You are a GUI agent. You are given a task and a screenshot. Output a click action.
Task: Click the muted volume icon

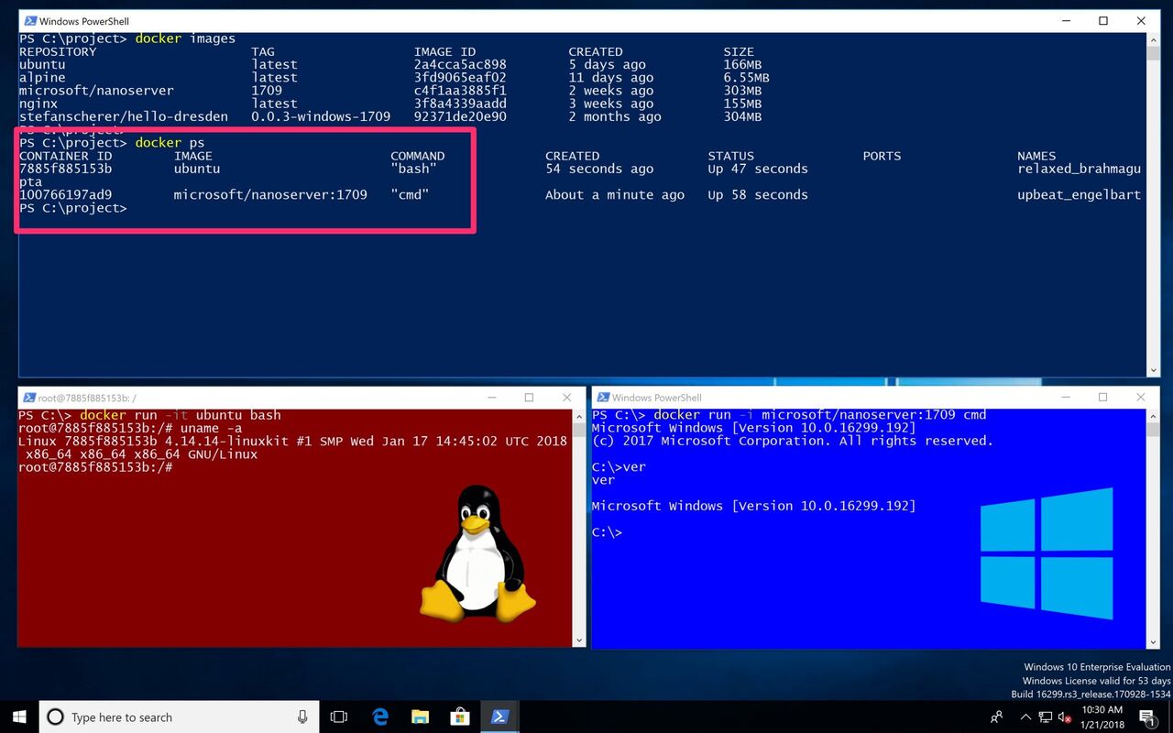pyautogui.click(x=1065, y=717)
